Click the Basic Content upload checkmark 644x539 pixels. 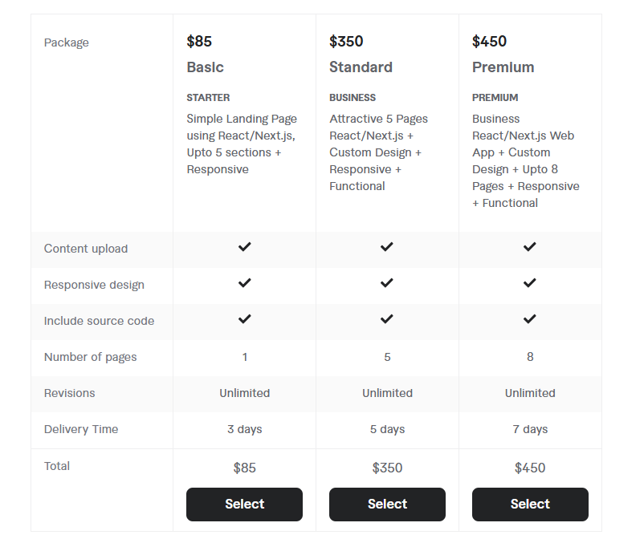click(244, 247)
